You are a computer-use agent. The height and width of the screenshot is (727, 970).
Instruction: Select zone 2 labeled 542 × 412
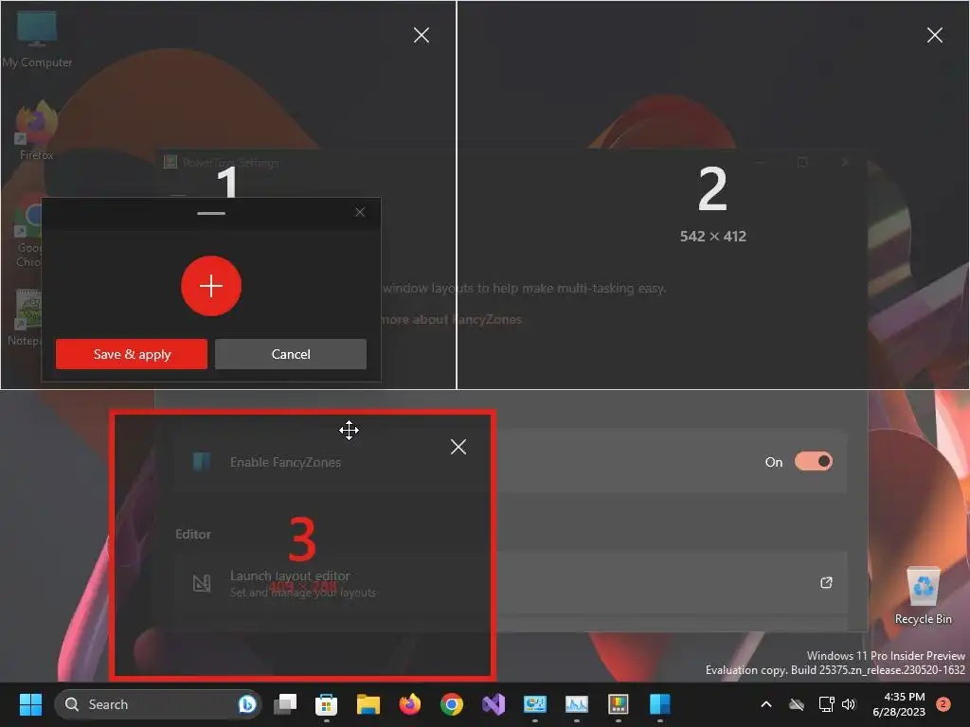click(712, 195)
